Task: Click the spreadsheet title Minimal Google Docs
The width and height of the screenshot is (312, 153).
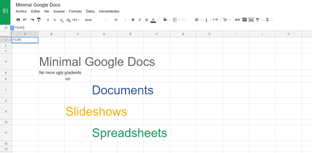Action: pos(38,5)
